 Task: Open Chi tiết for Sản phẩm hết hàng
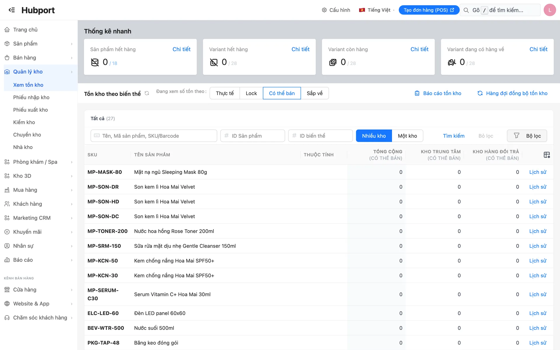coord(181,49)
